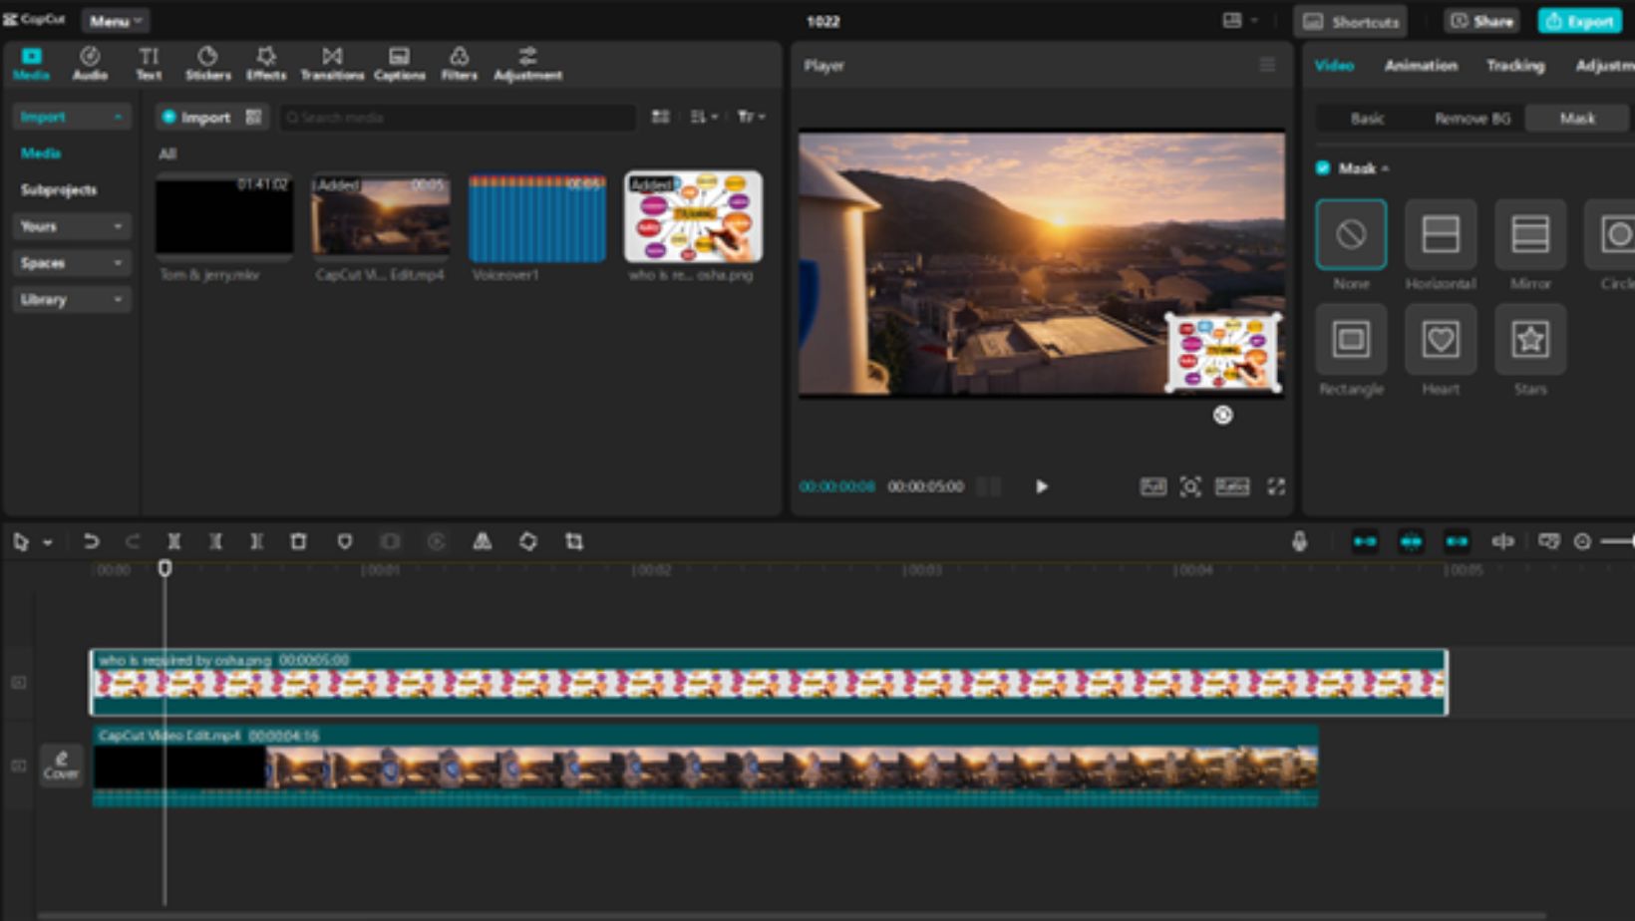Open the Filters tab
Viewport: 1635px width, 921px height.
click(460, 64)
